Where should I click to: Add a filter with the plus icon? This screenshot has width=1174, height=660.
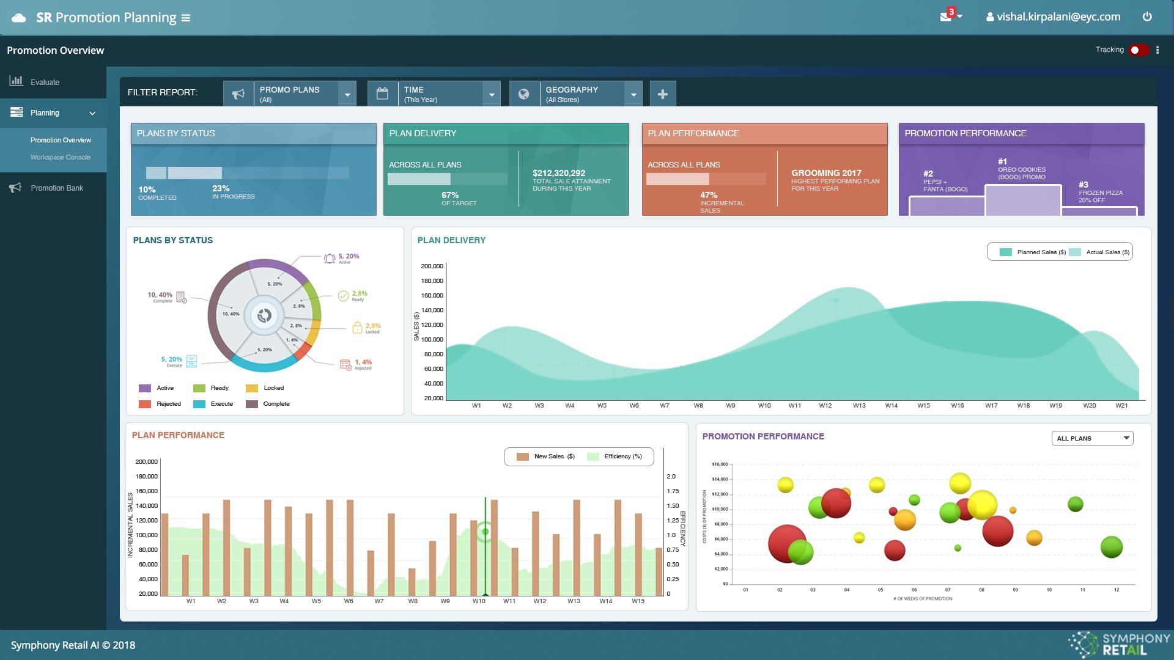point(662,94)
